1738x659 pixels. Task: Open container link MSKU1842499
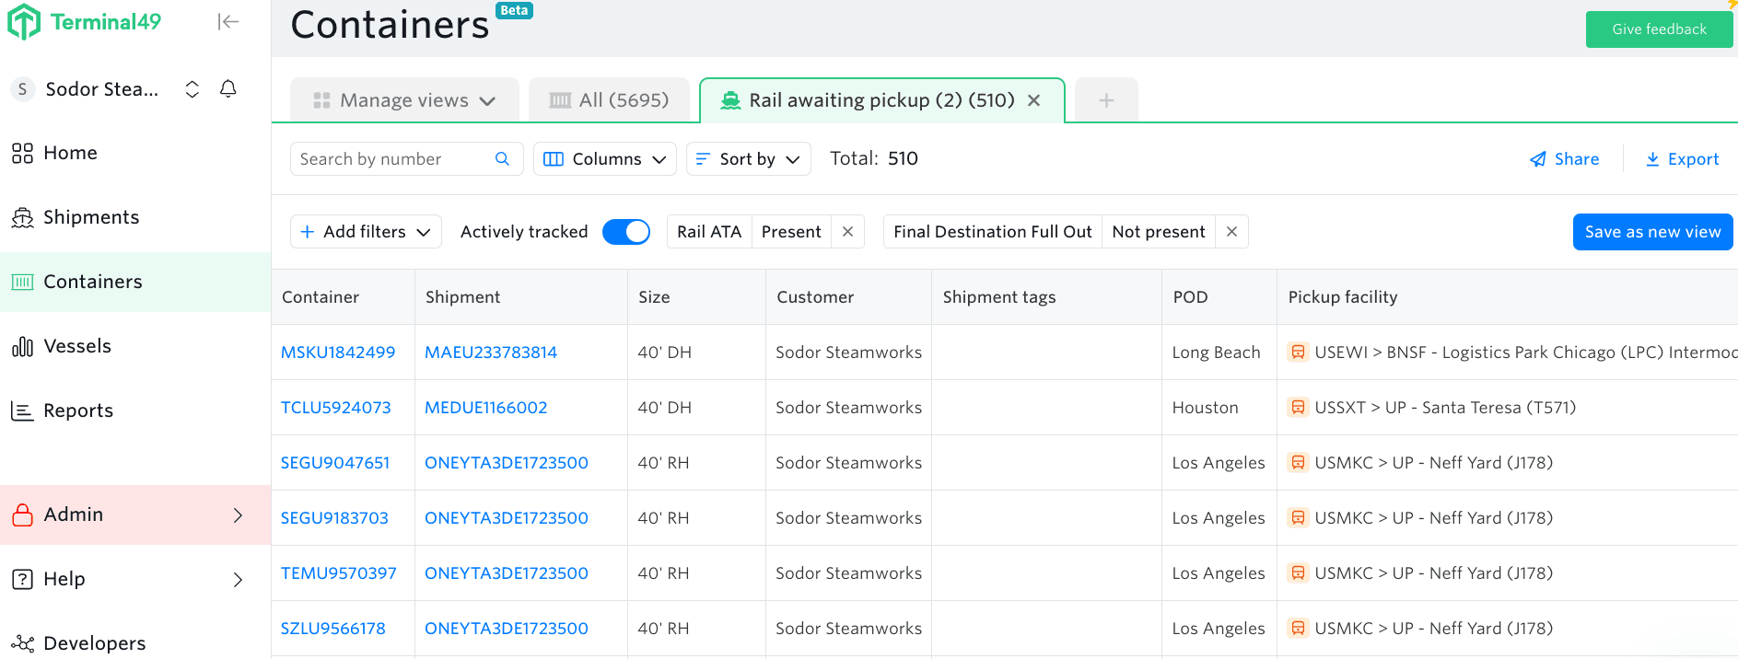coord(338,353)
